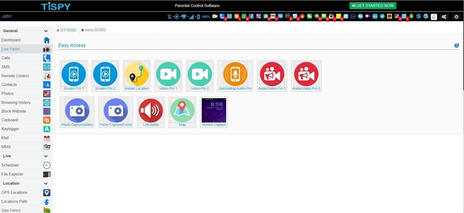464x213 pixels.
Task: Request Instant Location tile
Action: click(x=137, y=76)
